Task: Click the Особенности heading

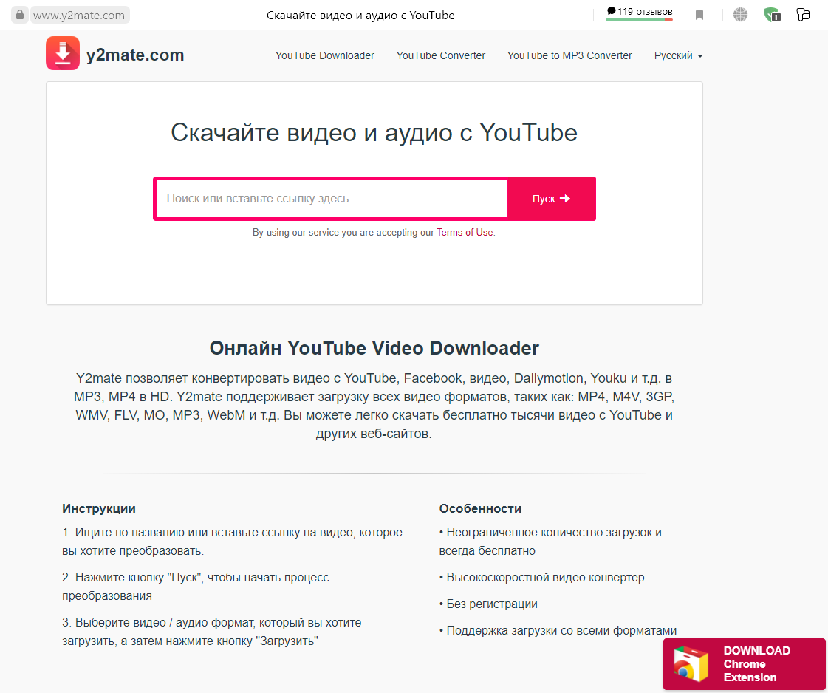Action: (x=481, y=508)
